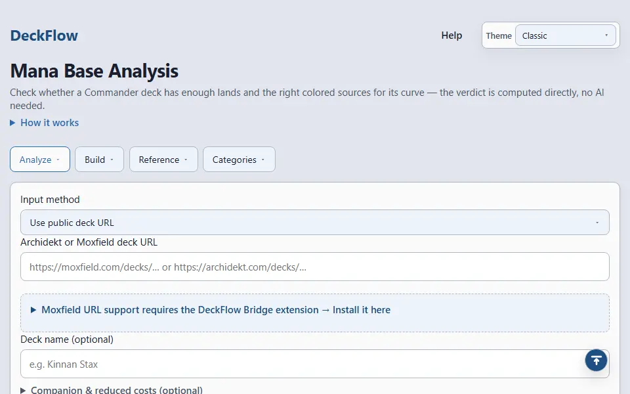This screenshot has height=394, width=630.
Task: Open the Help link
Action: pyautogui.click(x=451, y=35)
